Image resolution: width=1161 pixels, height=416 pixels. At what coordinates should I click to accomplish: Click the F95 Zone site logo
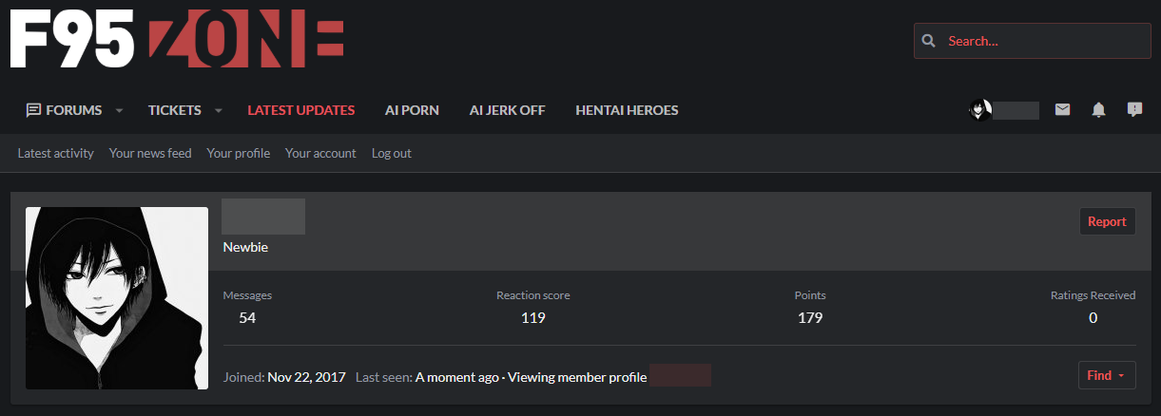coord(177,42)
